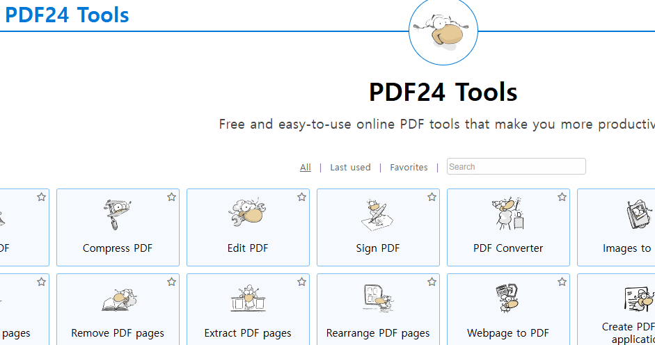Toggle star on partially visible top-left card

pos(41,197)
